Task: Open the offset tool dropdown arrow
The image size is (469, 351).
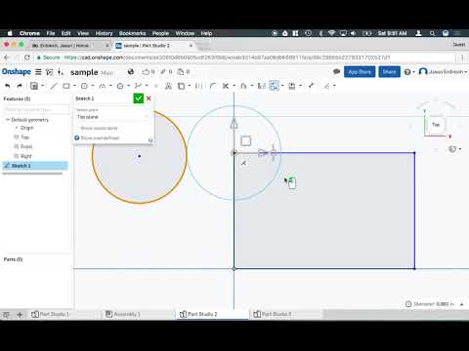Action: (x=251, y=86)
